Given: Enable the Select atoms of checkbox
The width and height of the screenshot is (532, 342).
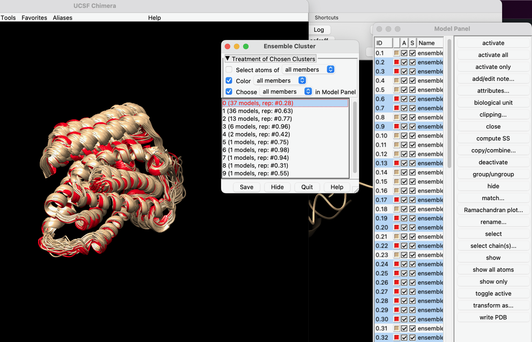Looking at the screenshot, I should pos(229,69).
